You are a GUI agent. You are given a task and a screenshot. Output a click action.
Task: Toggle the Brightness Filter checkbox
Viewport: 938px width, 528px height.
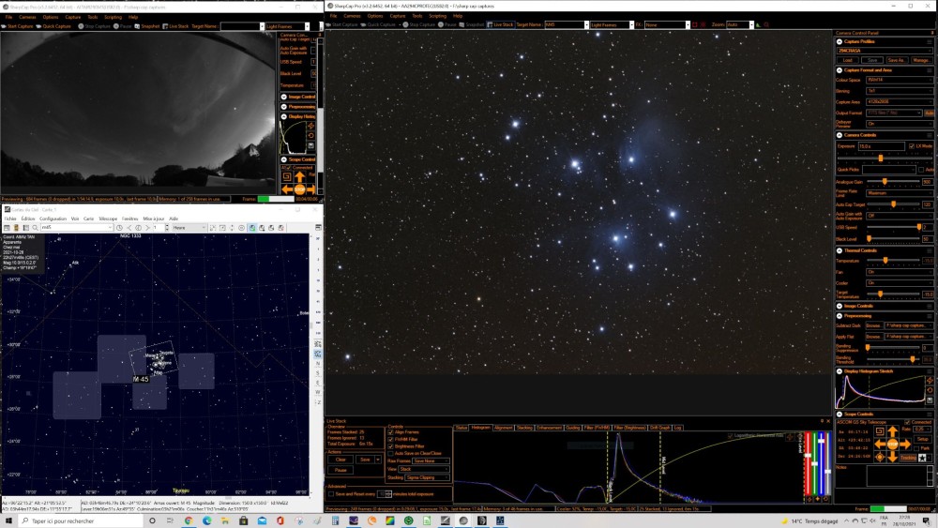click(391, 446)
